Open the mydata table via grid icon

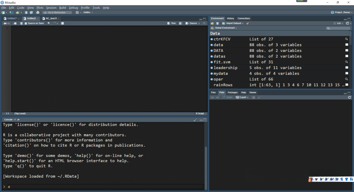coord(346,74)
